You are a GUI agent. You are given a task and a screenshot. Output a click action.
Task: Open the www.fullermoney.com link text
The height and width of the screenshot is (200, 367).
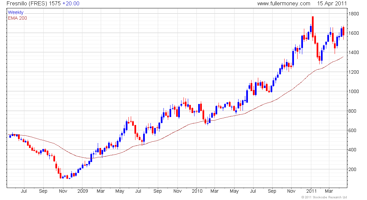point(284,4)
